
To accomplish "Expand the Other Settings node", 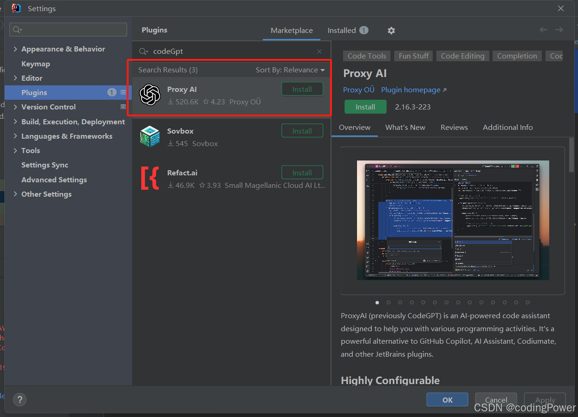I will point(15,194).
